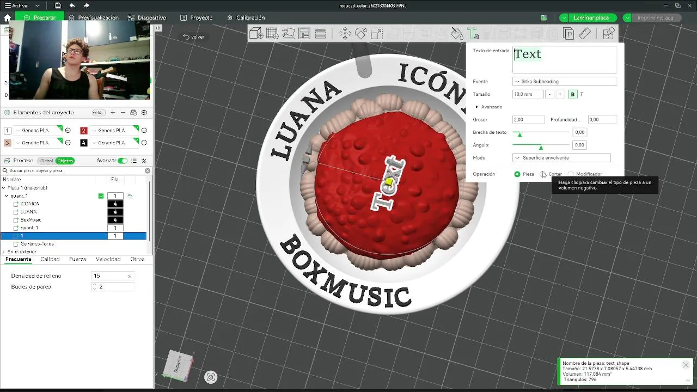This screenshot has width=697, height=392.
Task: Select the Pieza operation radio
Action: point(517,174)
